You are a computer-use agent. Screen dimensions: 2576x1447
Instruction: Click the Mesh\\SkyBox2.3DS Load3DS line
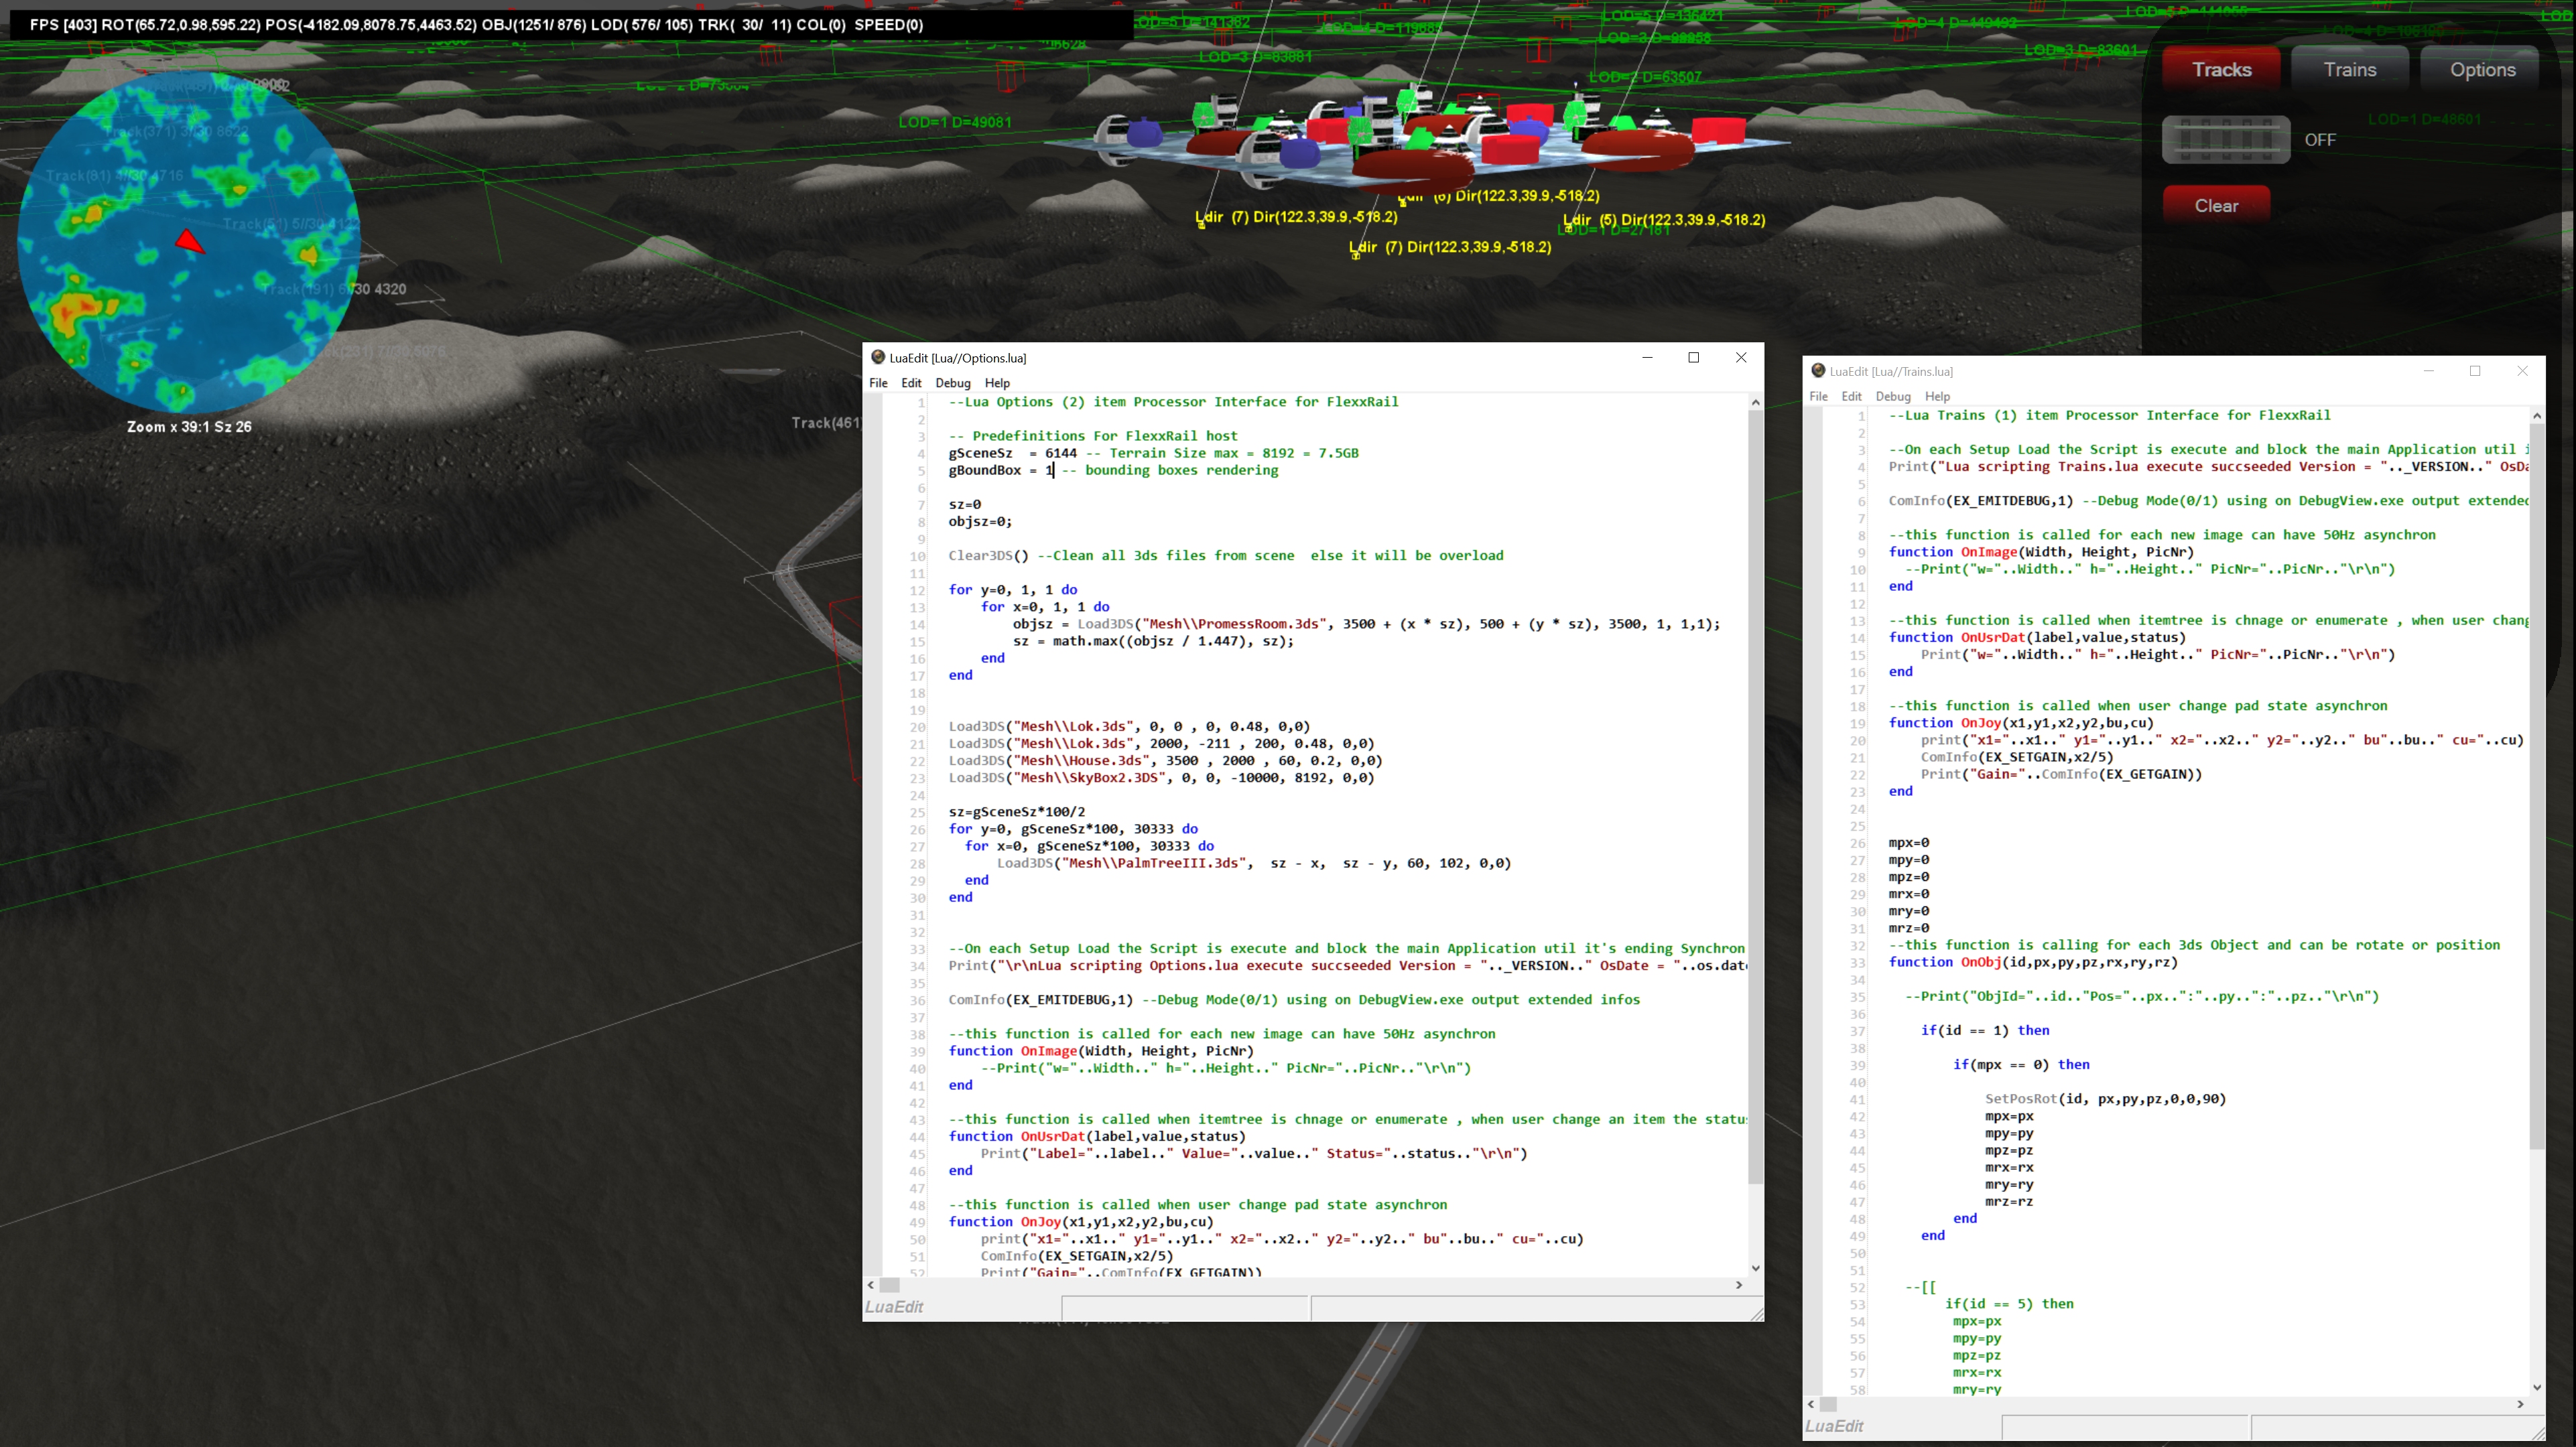click(1161, 777)
